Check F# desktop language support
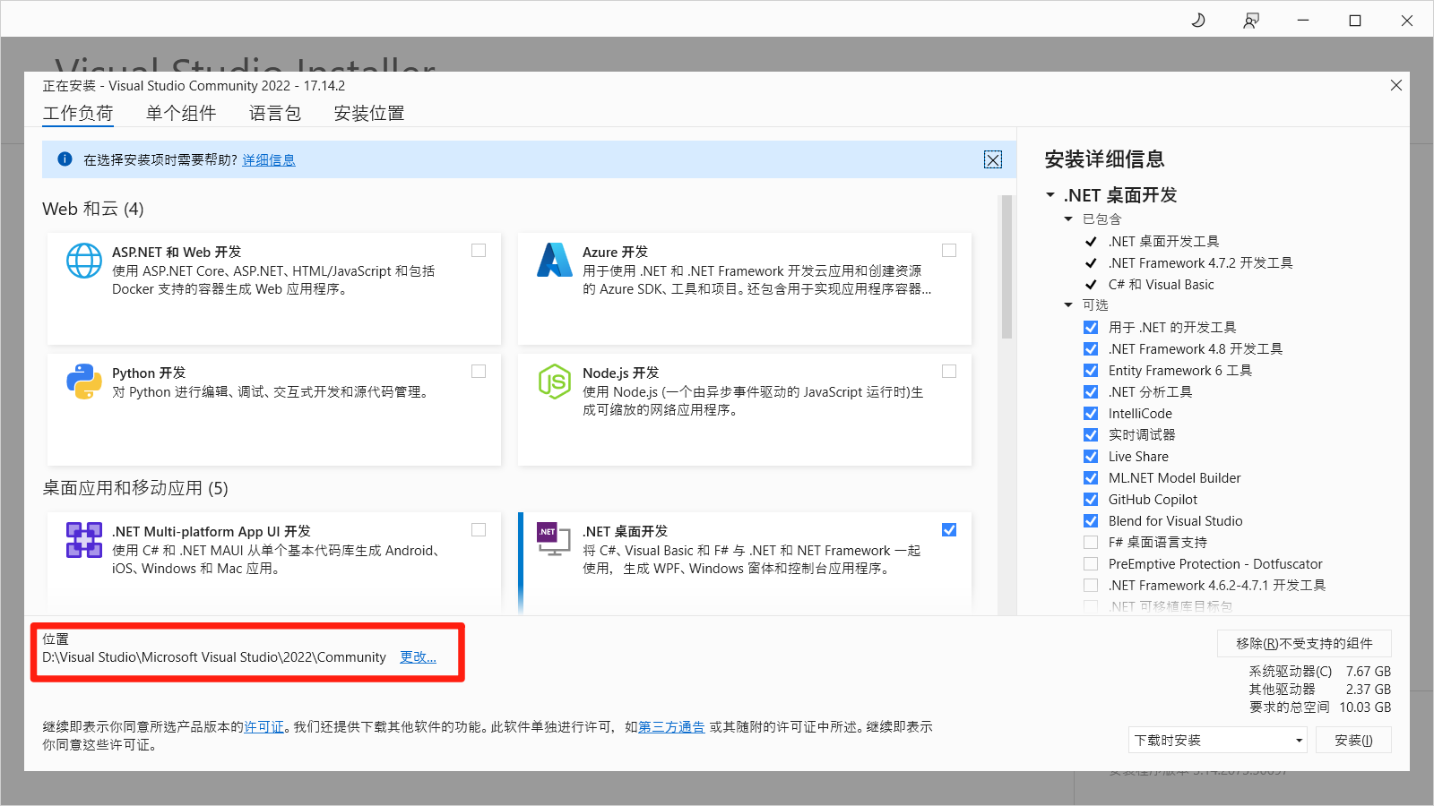The height and width of the screenshot is (806, 1434). pyautogui.click(x=1091, y=543)
